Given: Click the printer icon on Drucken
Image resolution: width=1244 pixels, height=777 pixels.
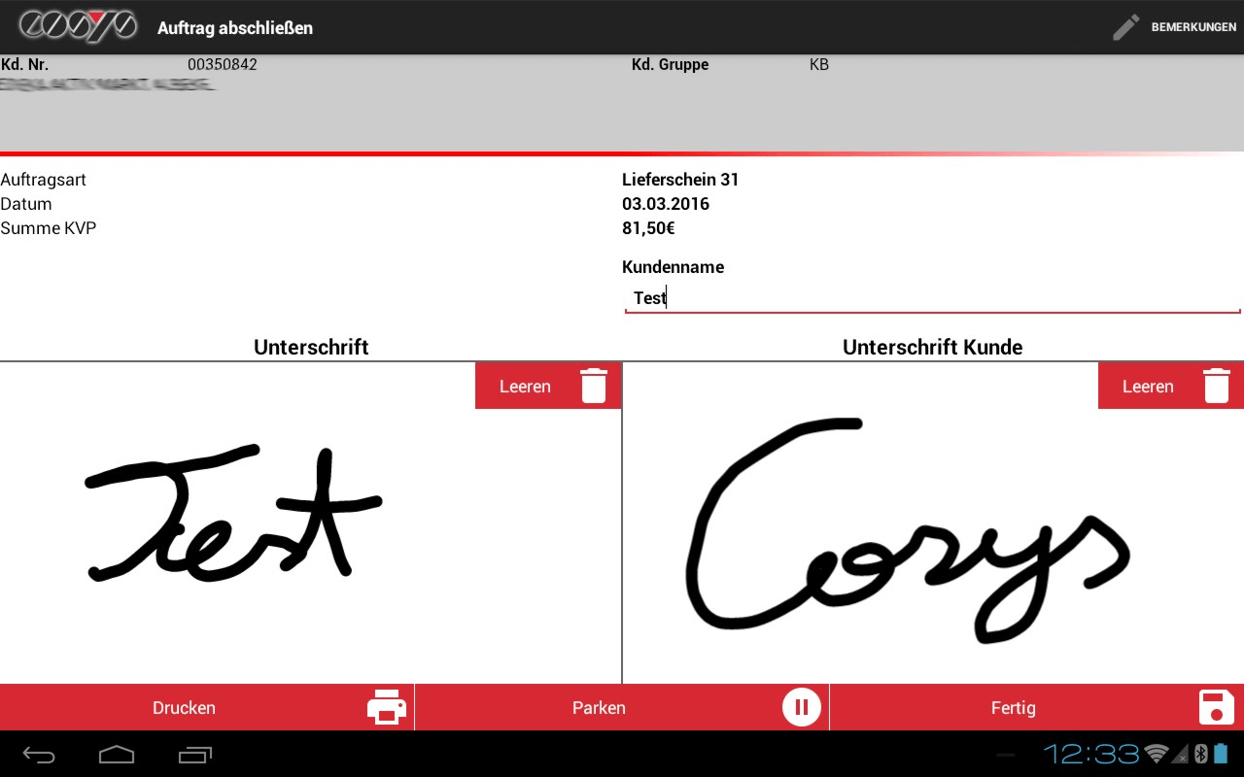Looking at the screenshot, I should (387, 707).
